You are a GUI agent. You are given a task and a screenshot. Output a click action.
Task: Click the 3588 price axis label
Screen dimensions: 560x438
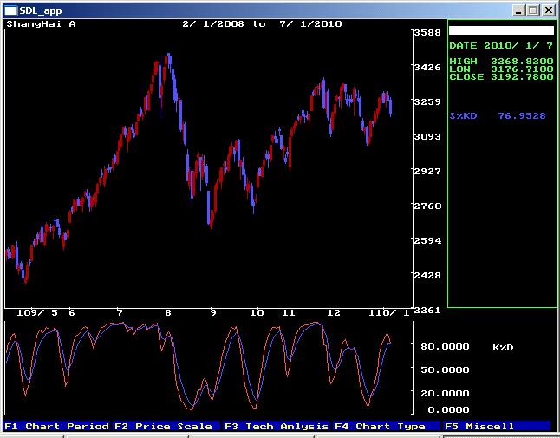428,32
